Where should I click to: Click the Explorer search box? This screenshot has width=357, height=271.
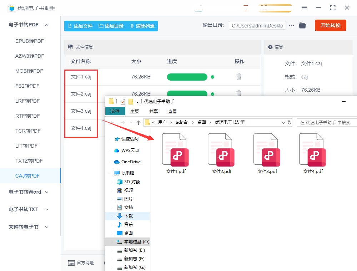point(327,123)
